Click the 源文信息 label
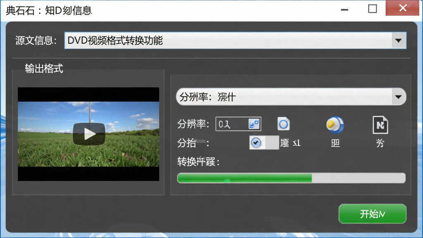Image resolution: width=423 pixels, height=238 pixels. tap(36, 41)
